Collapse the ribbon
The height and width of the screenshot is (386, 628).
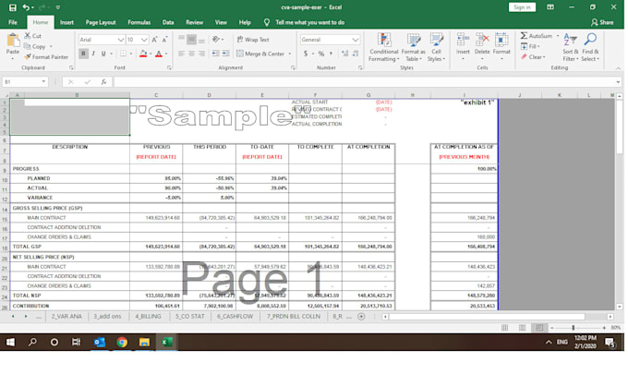pyautogui.click(x=618, y=68)
